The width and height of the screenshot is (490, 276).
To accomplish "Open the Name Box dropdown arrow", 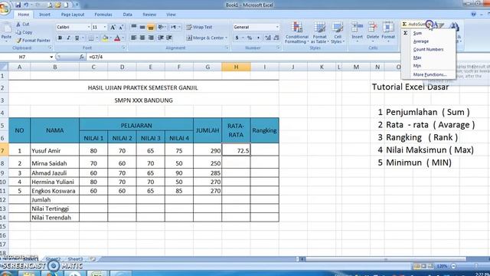I will pyautogui.click(x=51, y=57).
